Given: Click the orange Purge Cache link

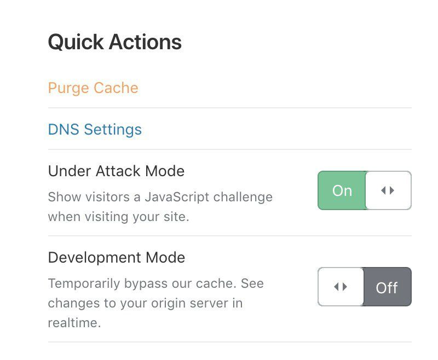Looking at the screenshot, I should [93, 88].
